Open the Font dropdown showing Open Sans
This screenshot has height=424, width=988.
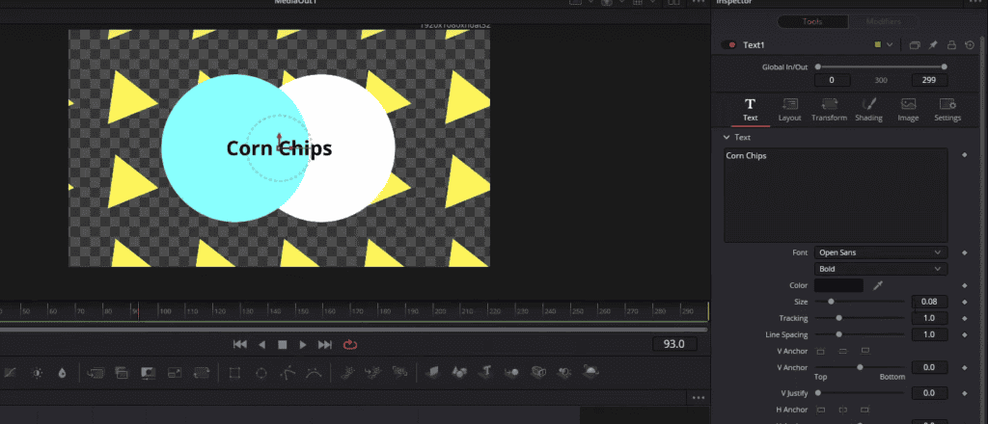(880, 252)
